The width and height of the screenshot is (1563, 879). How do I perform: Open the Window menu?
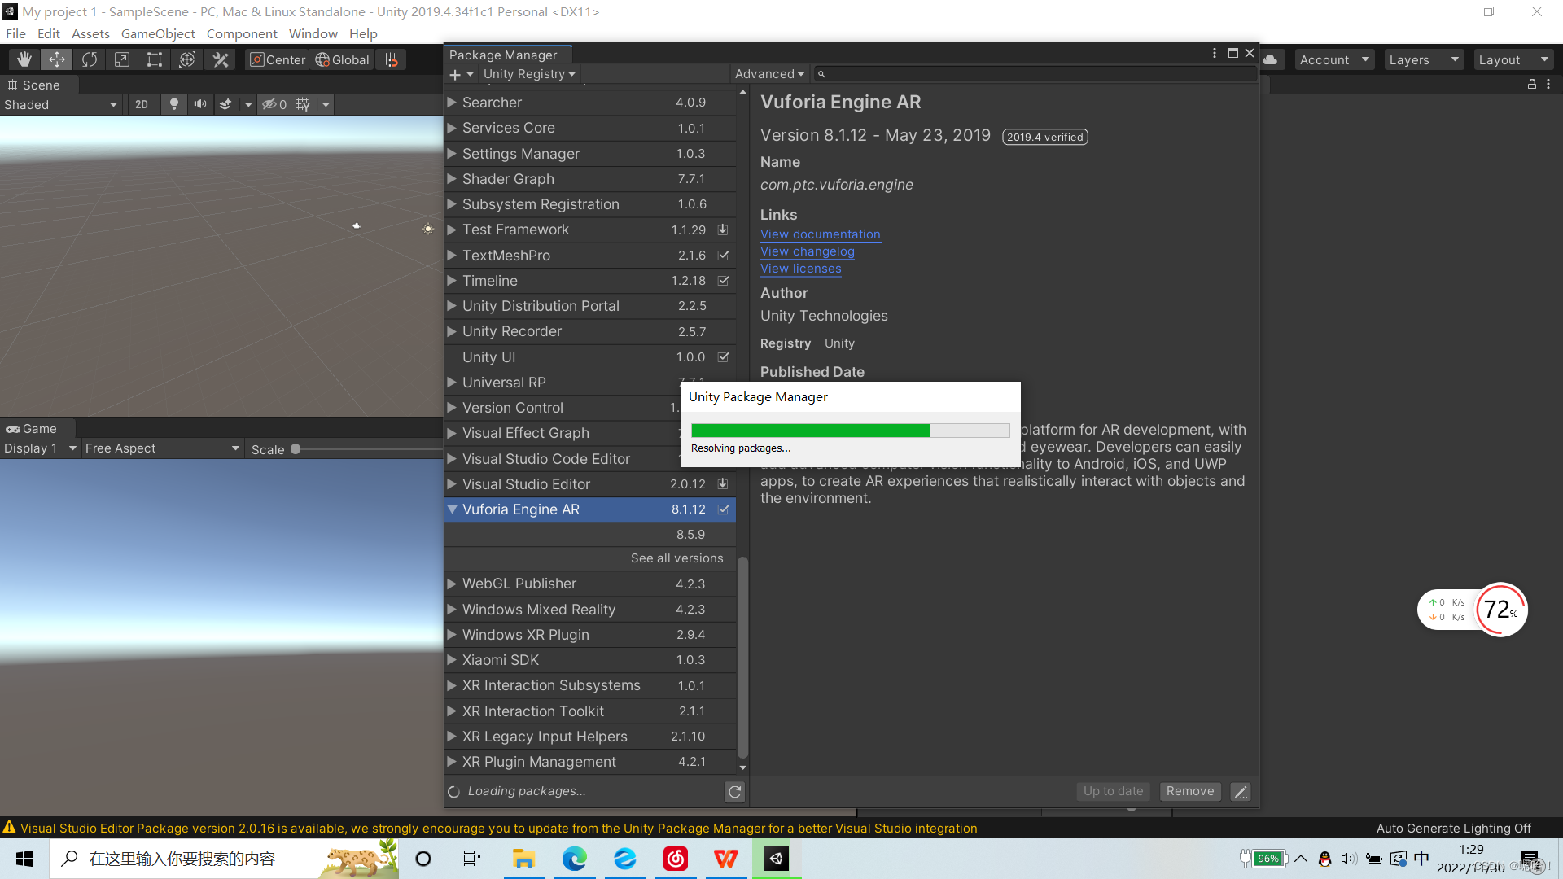coord(313,34)
